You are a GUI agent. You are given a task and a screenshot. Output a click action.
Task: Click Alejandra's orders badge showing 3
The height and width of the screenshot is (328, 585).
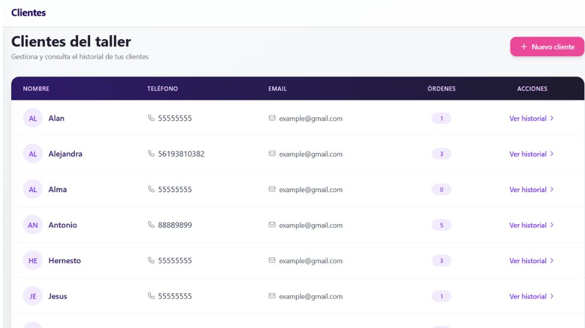click(441, 153)
